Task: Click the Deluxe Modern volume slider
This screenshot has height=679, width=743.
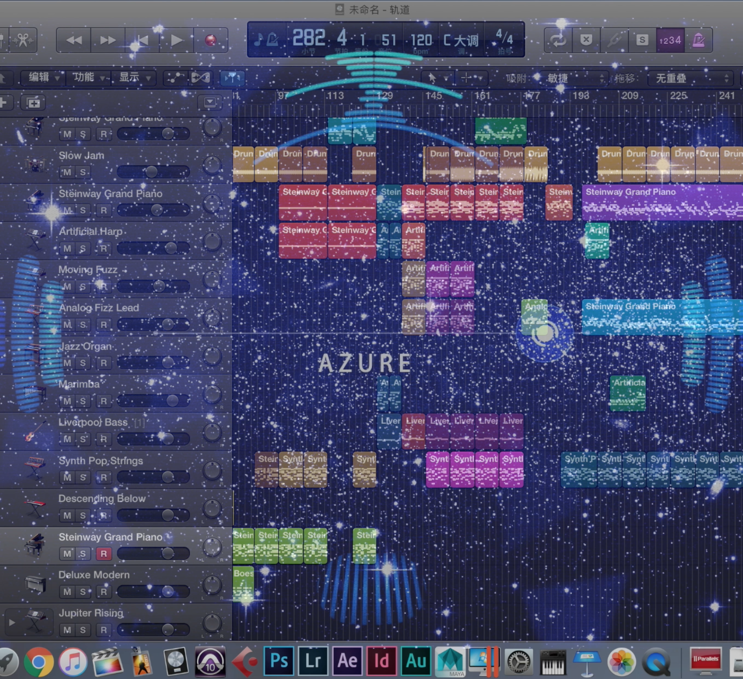Action: pos(153,591)
